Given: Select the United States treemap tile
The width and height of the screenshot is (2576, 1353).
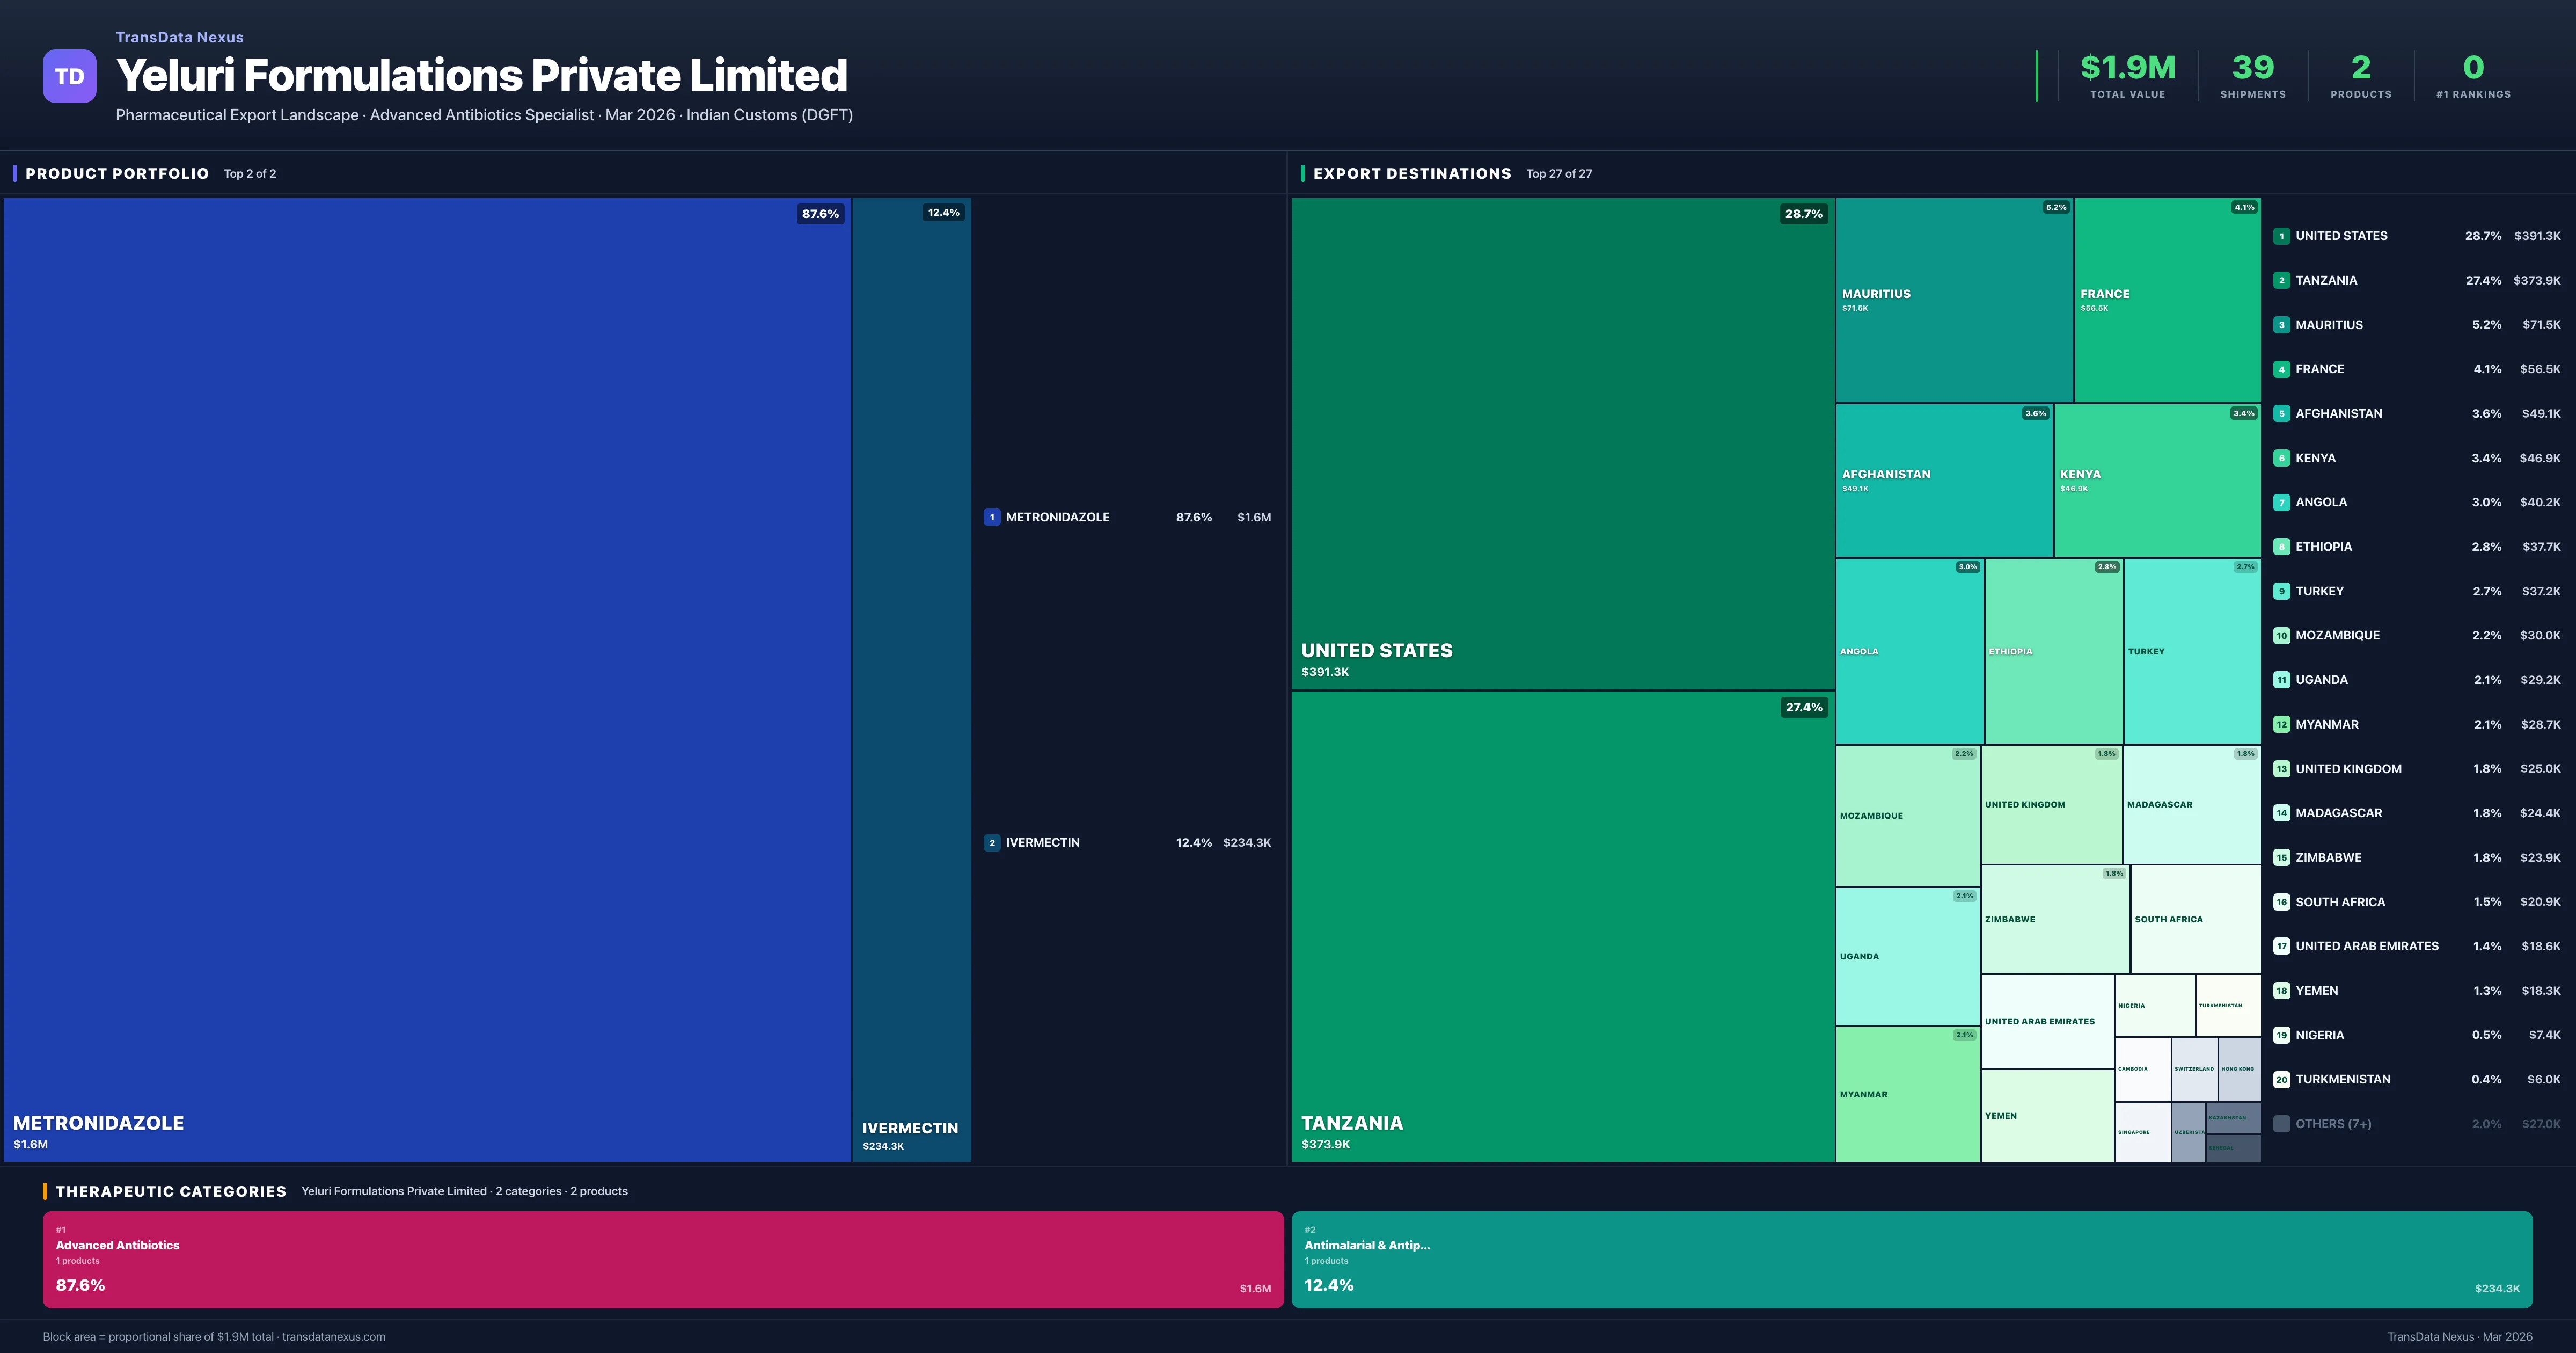Looking at the screenshot, I should (x=1562, y=443).
